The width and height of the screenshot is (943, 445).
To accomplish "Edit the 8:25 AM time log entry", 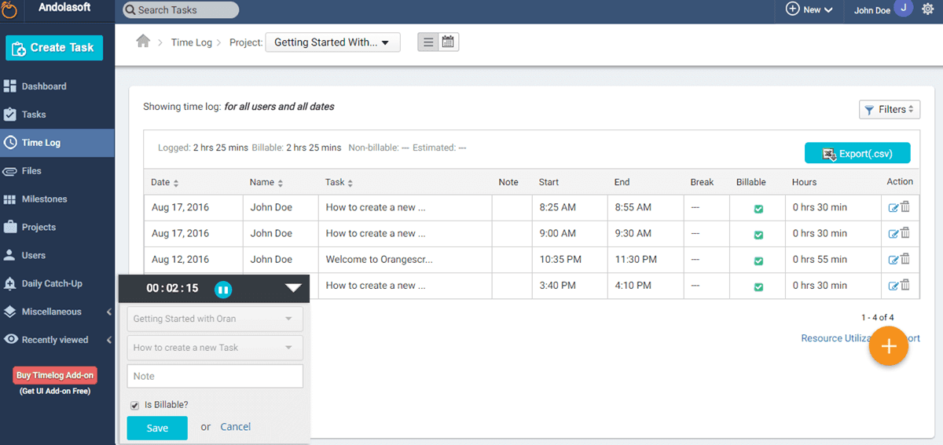I will (893, 208).
